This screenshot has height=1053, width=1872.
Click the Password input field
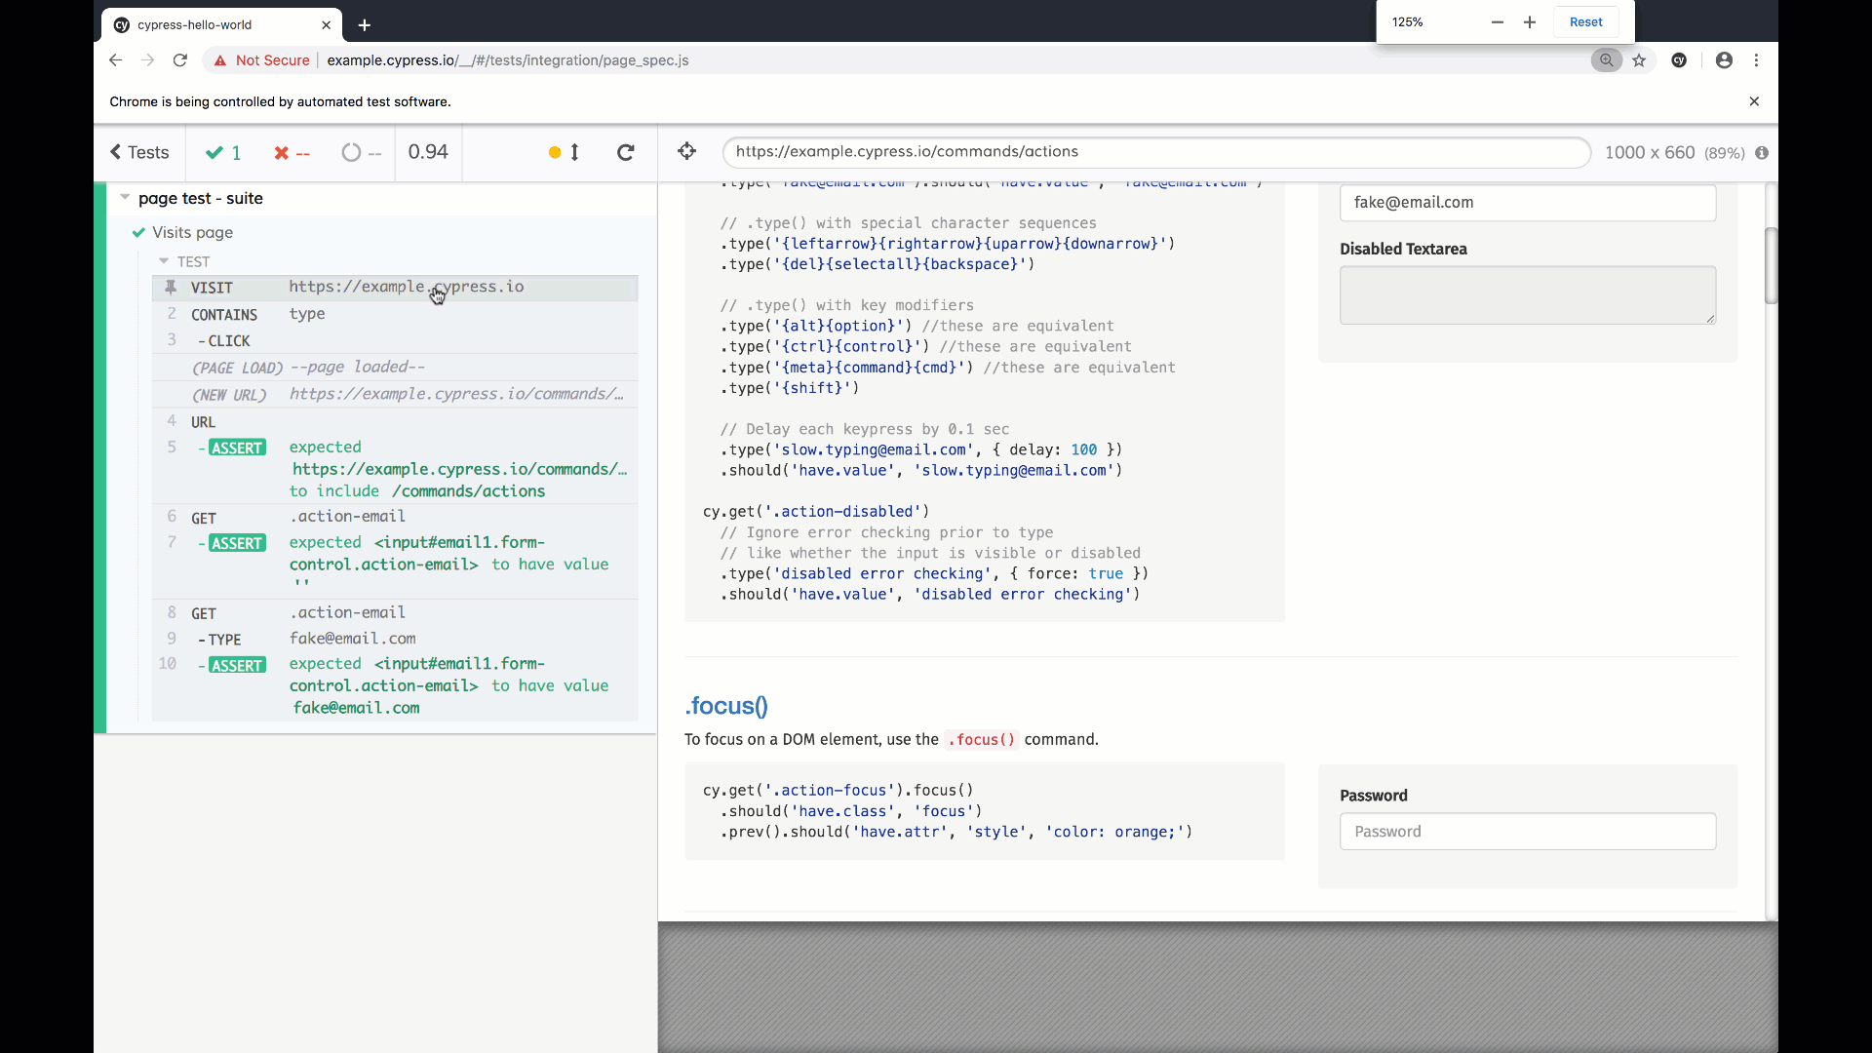(1528, 831)
